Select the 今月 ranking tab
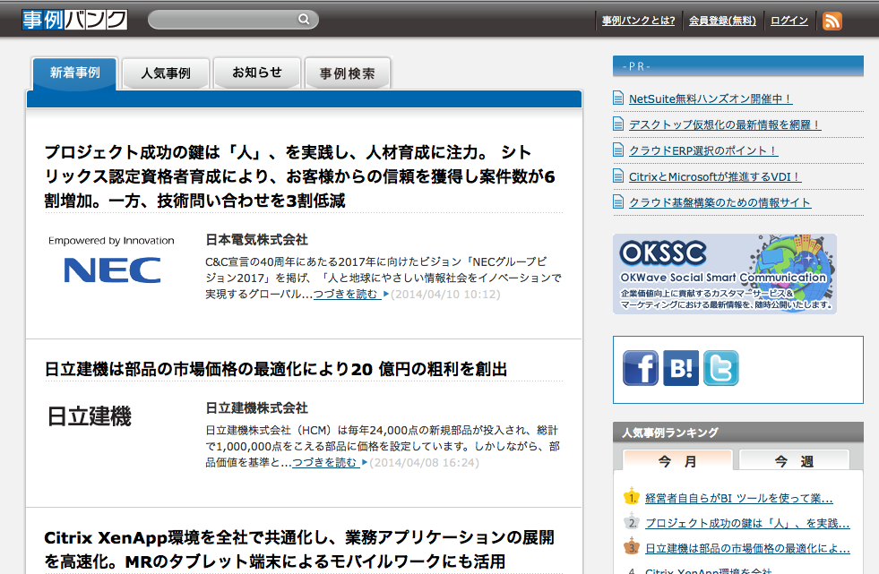This screenshot has width=879, height=574. coord(677,461)
